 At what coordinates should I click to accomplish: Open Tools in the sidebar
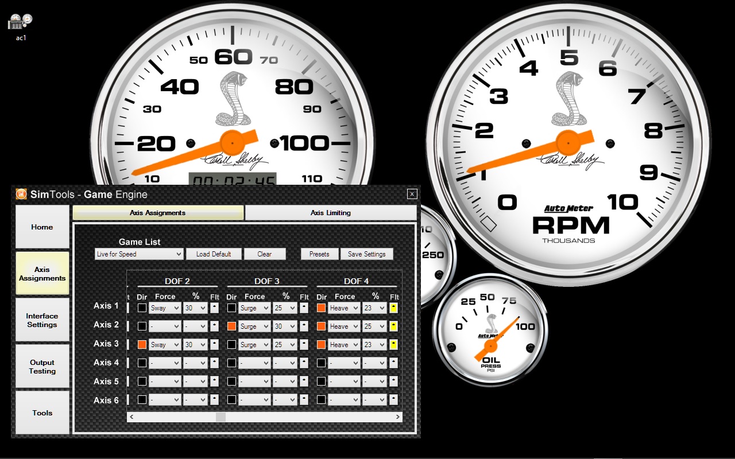click(42, 413)
